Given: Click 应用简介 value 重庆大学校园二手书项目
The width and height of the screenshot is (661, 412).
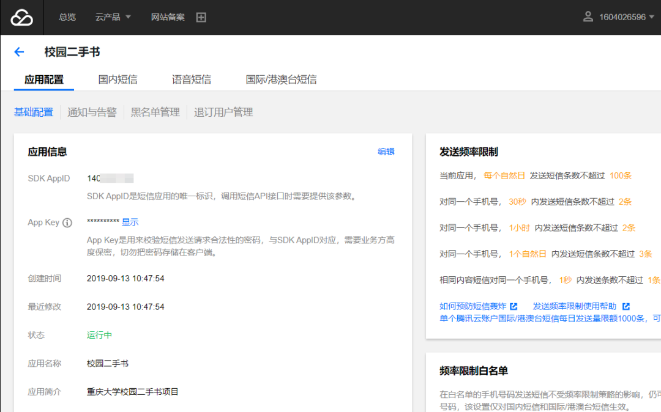Looking at the screenshot, I should (x=132, y=392).
